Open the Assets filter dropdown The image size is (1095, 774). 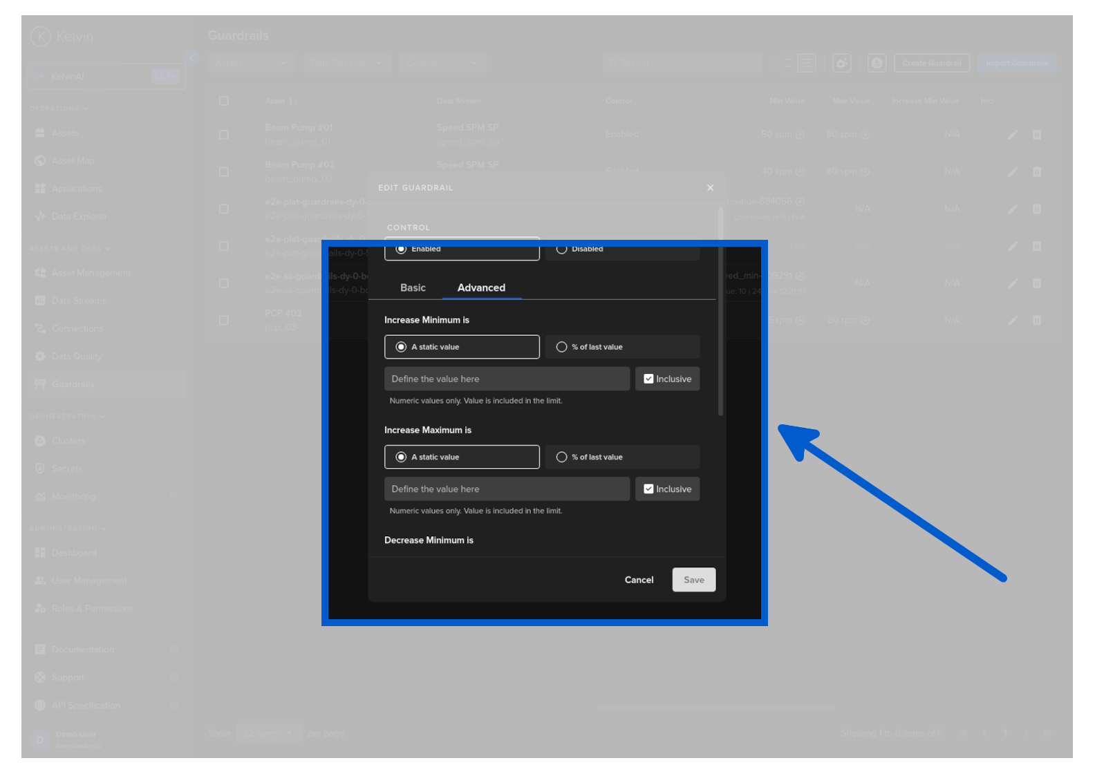click(x=251, y=64)
